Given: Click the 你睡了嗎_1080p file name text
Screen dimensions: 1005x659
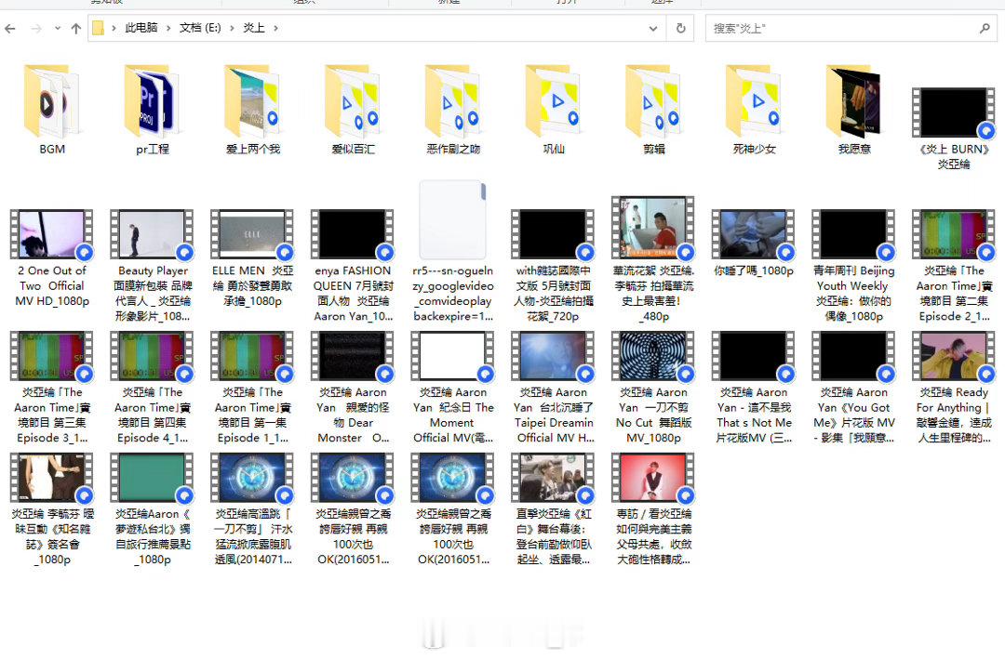Looking at the screenshot, I should coord(754,270).
